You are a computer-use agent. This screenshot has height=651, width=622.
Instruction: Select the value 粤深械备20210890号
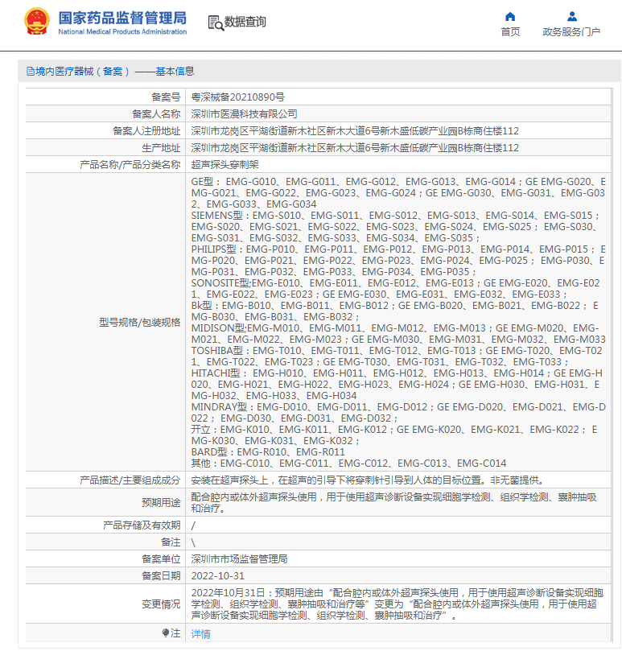pyautogui.click(x=238, y=97)
